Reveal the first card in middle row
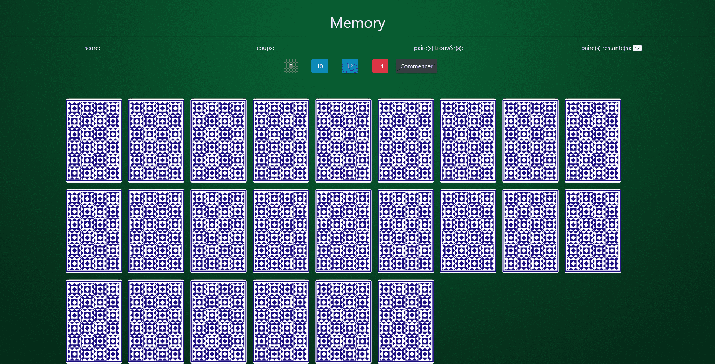This screenshot has width=715, height=364. (x=94, y=231)
